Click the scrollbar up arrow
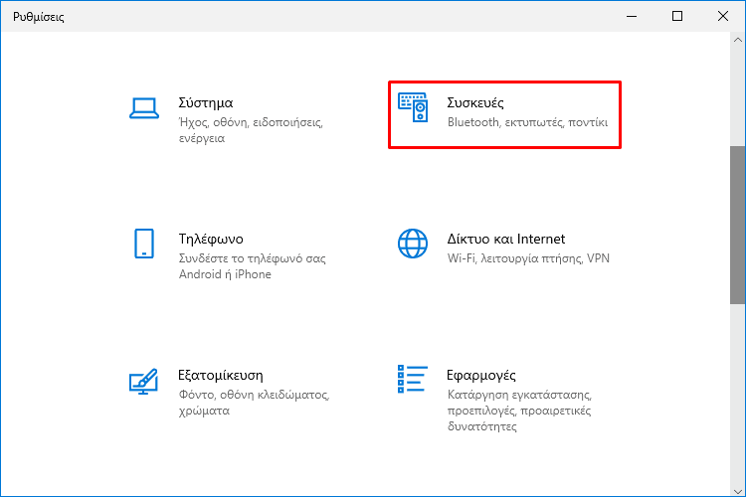Image resolution: width=746 pixels, height=497 pixels. [738, 41]
